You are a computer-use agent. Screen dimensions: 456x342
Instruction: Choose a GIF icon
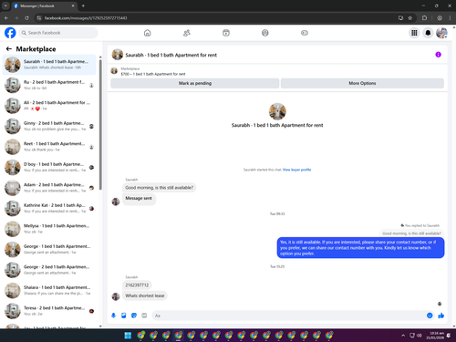pos(144,316)
